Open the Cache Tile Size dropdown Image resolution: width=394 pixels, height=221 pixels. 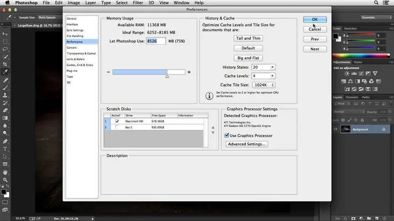click(x=263, y=85)
